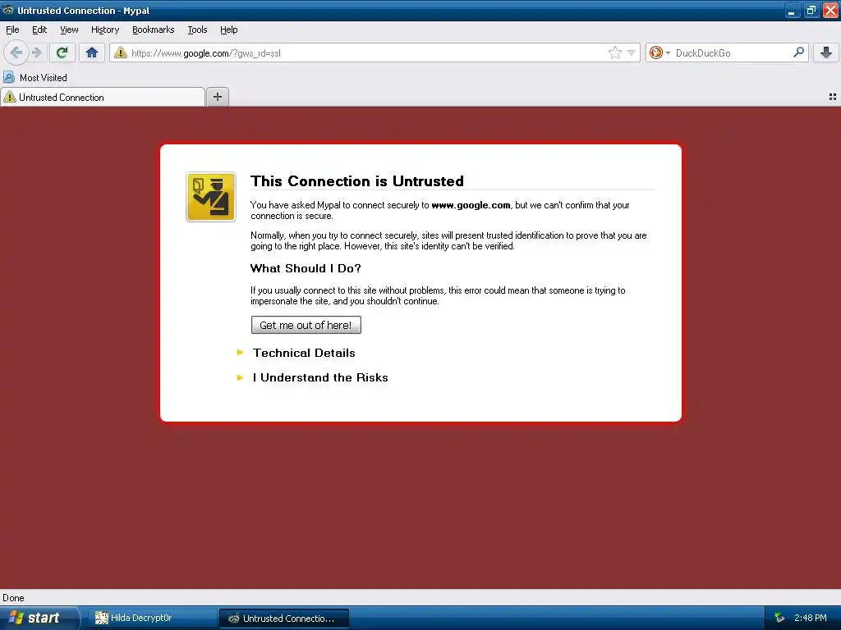The image size is (841, 630).
Task: Reload the page with the refresh icon
Action: pos(62,52)
